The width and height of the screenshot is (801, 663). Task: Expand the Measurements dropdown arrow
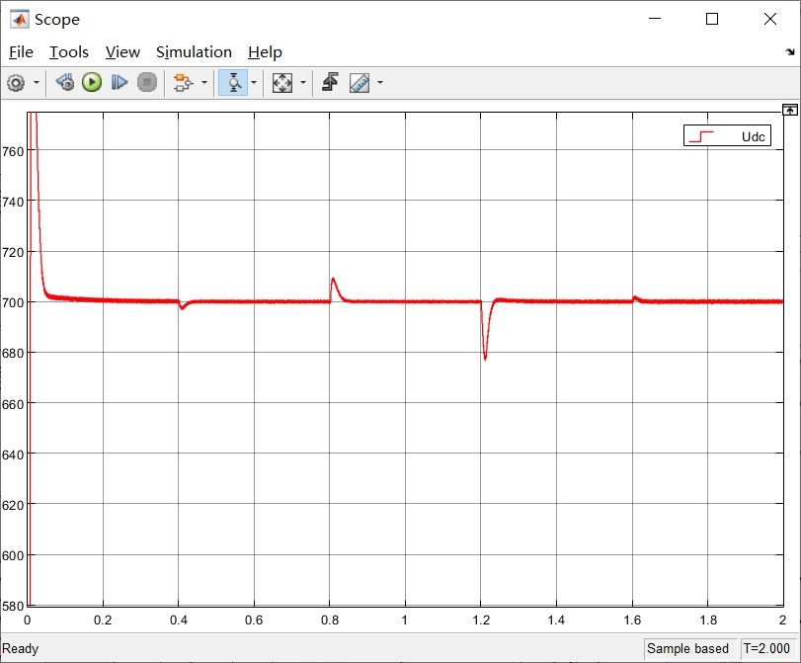(x=380, y=82)
